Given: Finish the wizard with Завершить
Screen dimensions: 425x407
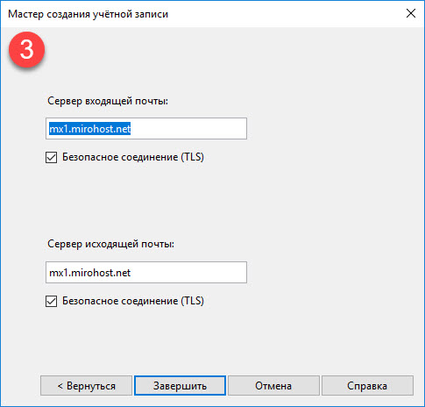Looking at the screenshot, I should tap(180, 386).
